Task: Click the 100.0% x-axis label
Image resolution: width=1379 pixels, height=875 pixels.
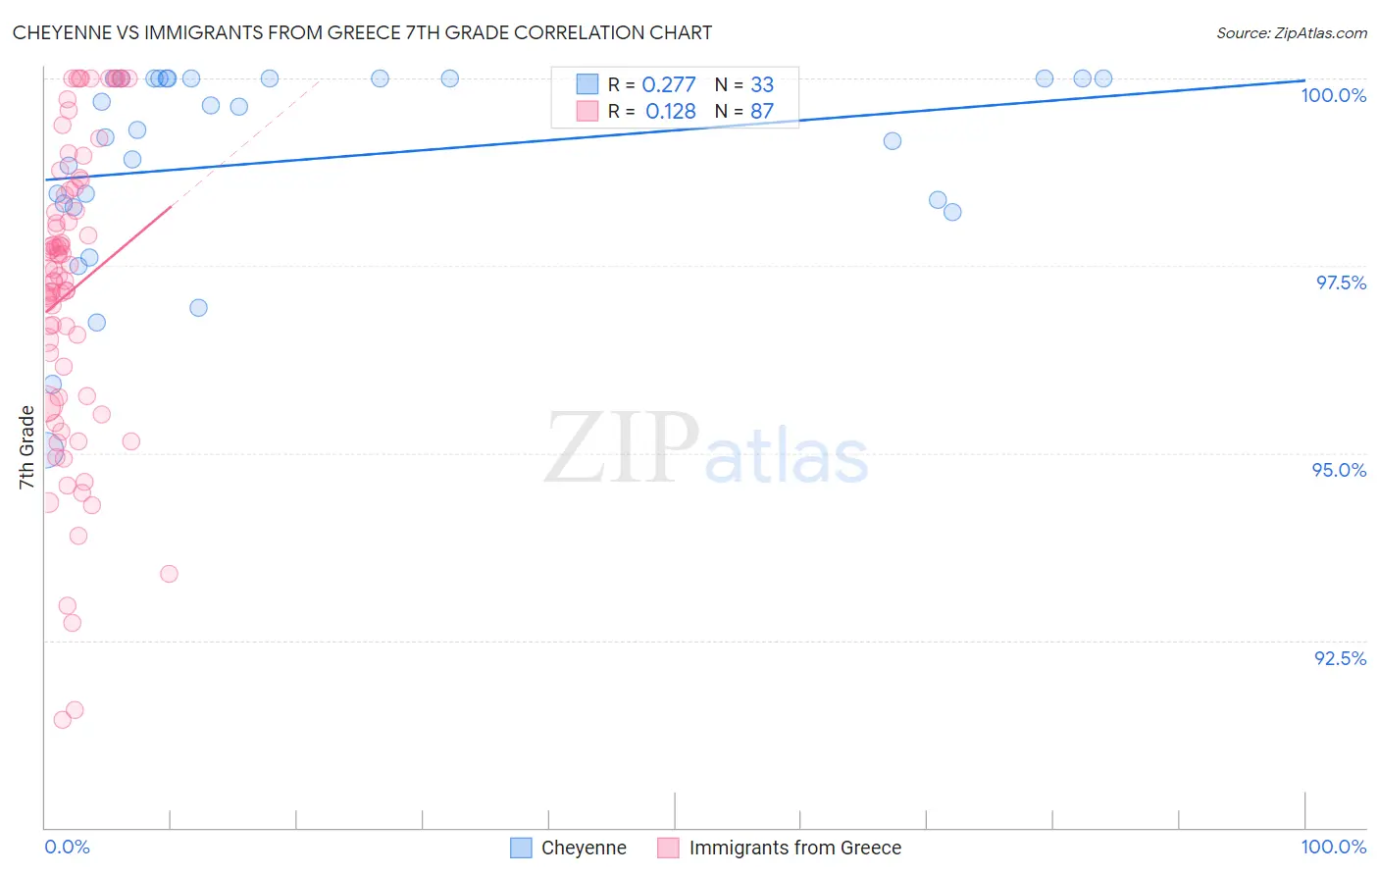Action: [x=1334, y=847]
